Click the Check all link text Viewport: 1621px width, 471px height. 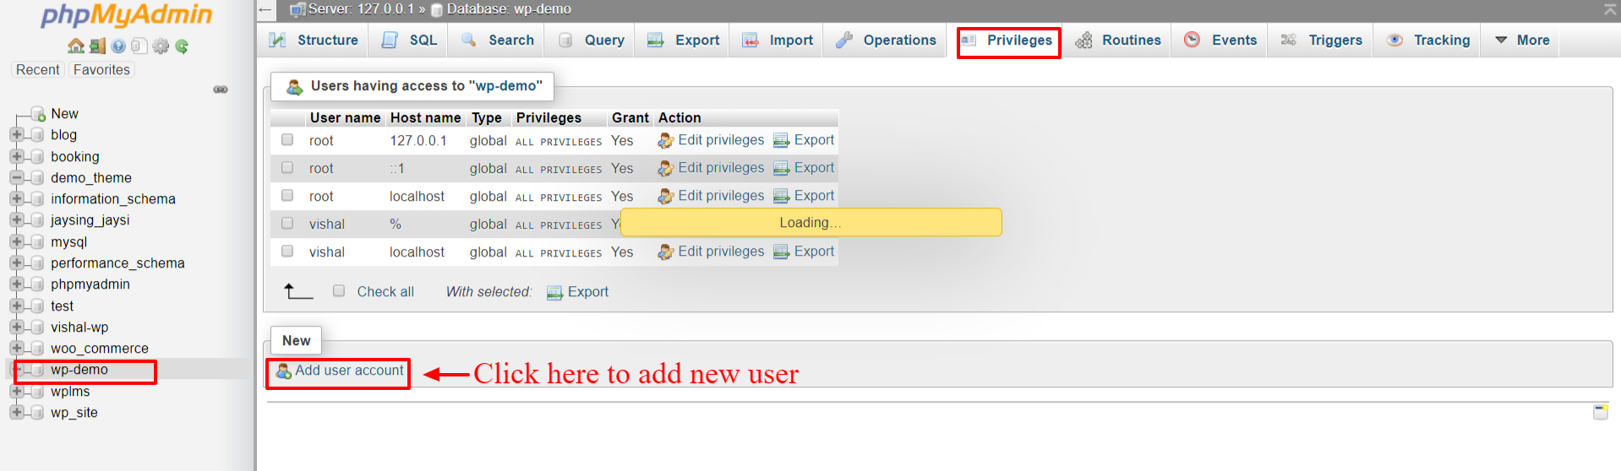(385, 292)
